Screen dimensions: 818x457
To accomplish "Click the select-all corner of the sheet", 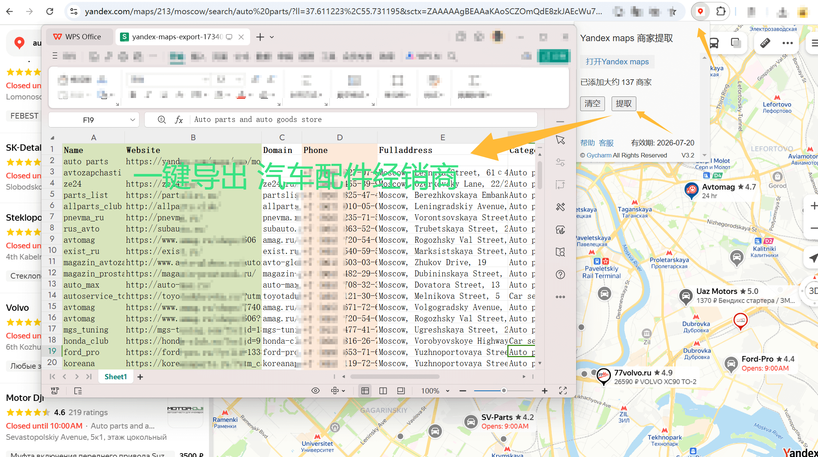I will point(53,138).
